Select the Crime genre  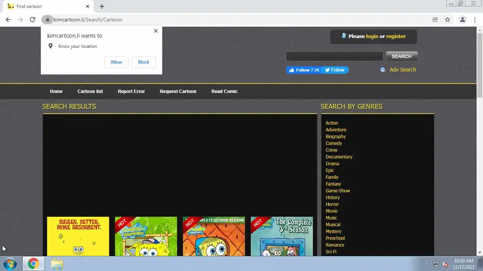331,150
